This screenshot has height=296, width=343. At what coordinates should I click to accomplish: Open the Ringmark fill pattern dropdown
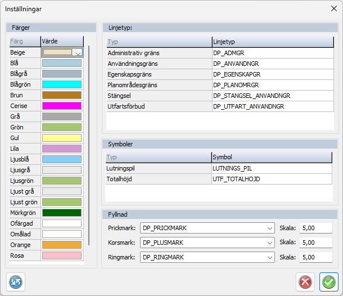click(270, 257)
